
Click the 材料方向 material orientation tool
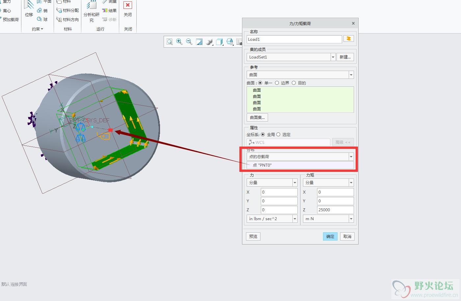point(68,19)
